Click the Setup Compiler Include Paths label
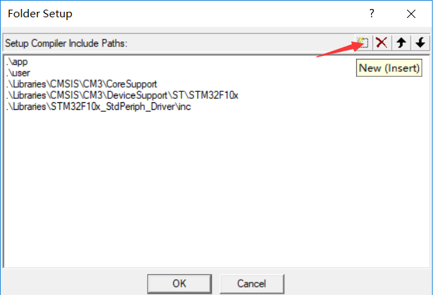Screen dimensions: 434x295 tap(66, 44)
